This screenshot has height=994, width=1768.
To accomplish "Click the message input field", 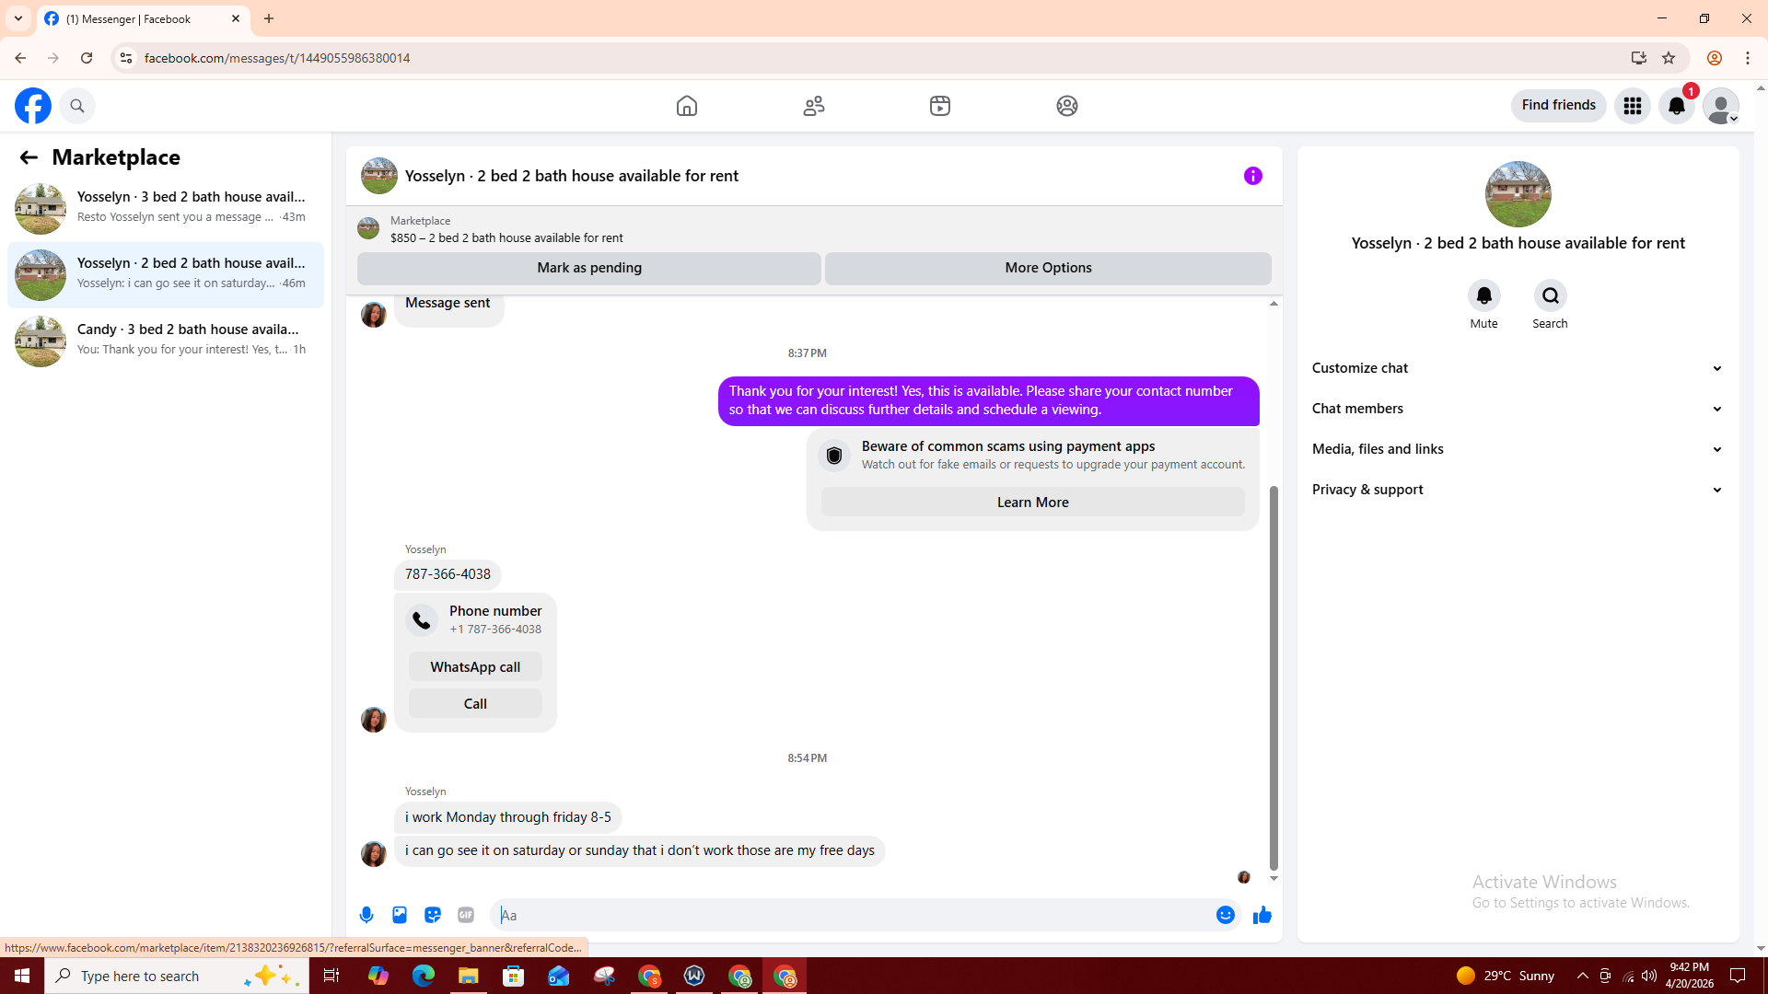I will pos(852,915).
